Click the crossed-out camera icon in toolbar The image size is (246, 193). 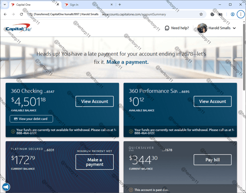pyautogui.click(x=220, y=14)
